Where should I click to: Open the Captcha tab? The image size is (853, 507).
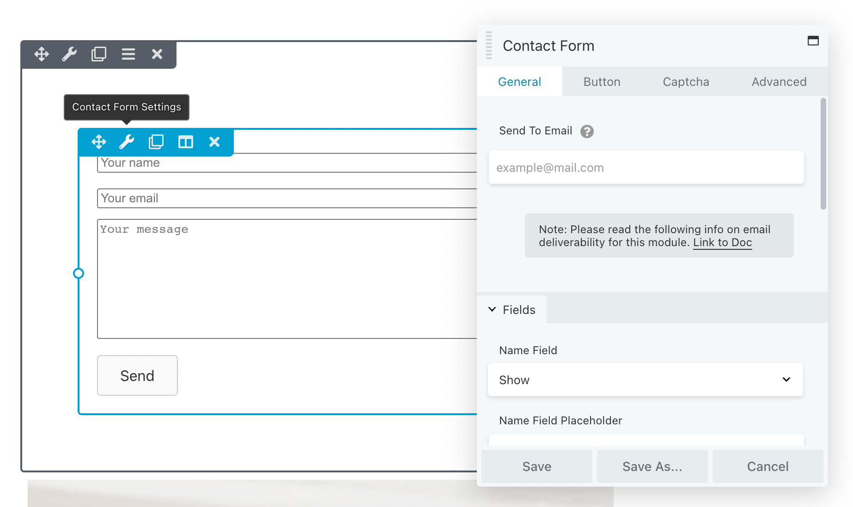tap(686, 82)
